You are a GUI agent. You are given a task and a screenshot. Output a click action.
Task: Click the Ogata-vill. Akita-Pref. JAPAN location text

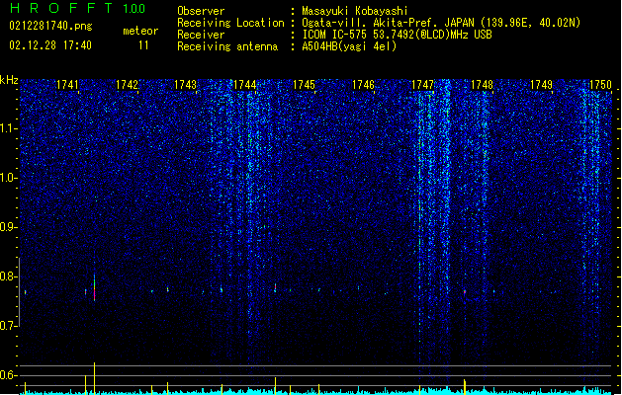point(441,23)
